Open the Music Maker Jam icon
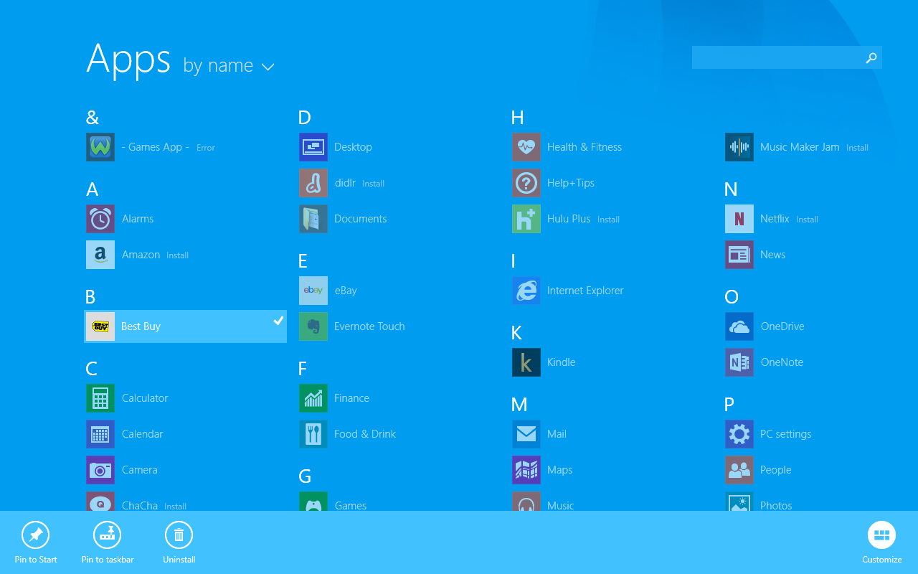 coord(739,147)
